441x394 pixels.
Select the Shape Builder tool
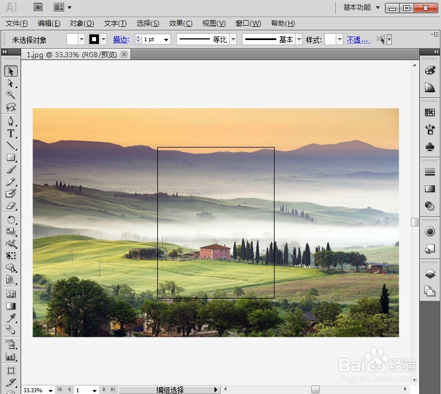(x=11, y=268)
